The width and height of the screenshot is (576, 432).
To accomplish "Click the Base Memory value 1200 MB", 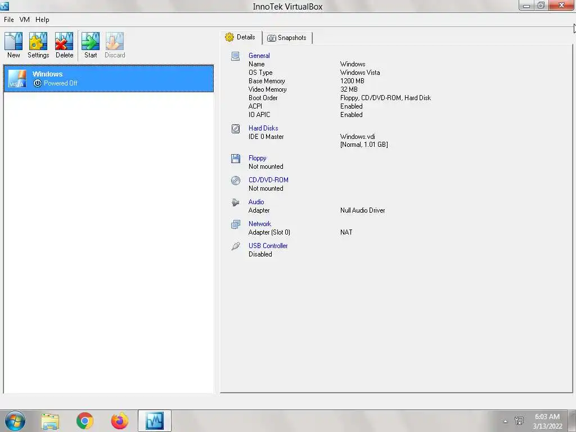I will (x=352, y=81).
